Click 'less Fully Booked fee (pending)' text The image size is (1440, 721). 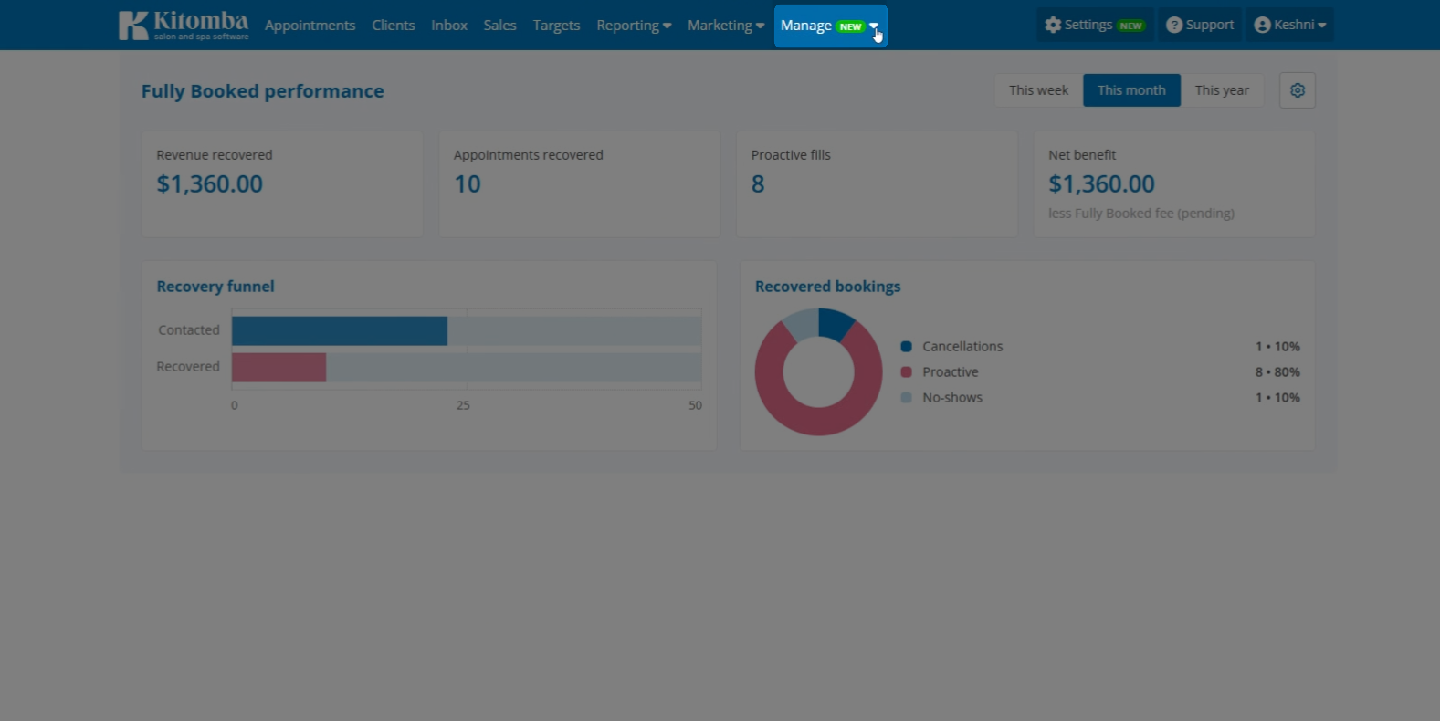pos(1141,214)
